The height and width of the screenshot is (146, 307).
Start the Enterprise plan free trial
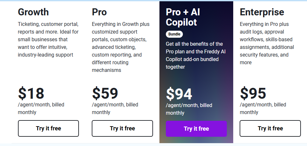click(270, 128)
